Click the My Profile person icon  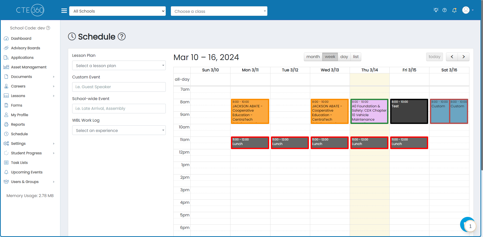coord(6,115)
